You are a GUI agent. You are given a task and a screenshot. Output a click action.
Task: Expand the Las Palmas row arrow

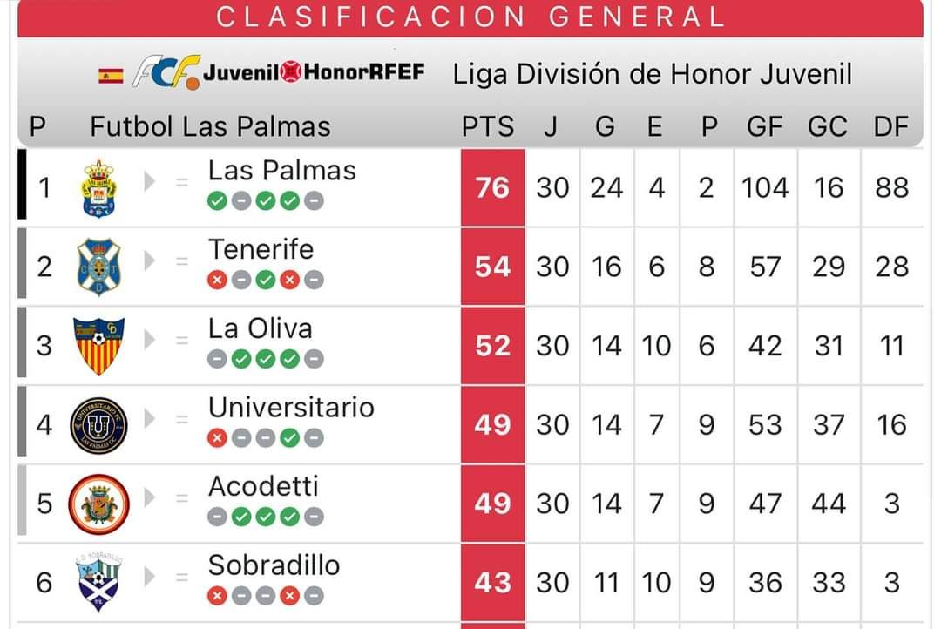150,181
